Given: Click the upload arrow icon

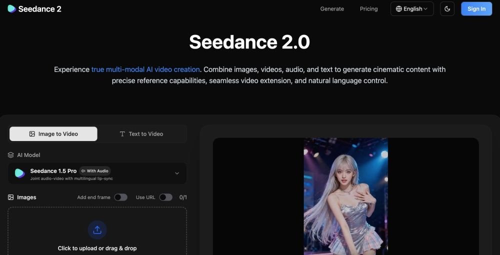Looking at the screenshot, I should coord(97,230).
